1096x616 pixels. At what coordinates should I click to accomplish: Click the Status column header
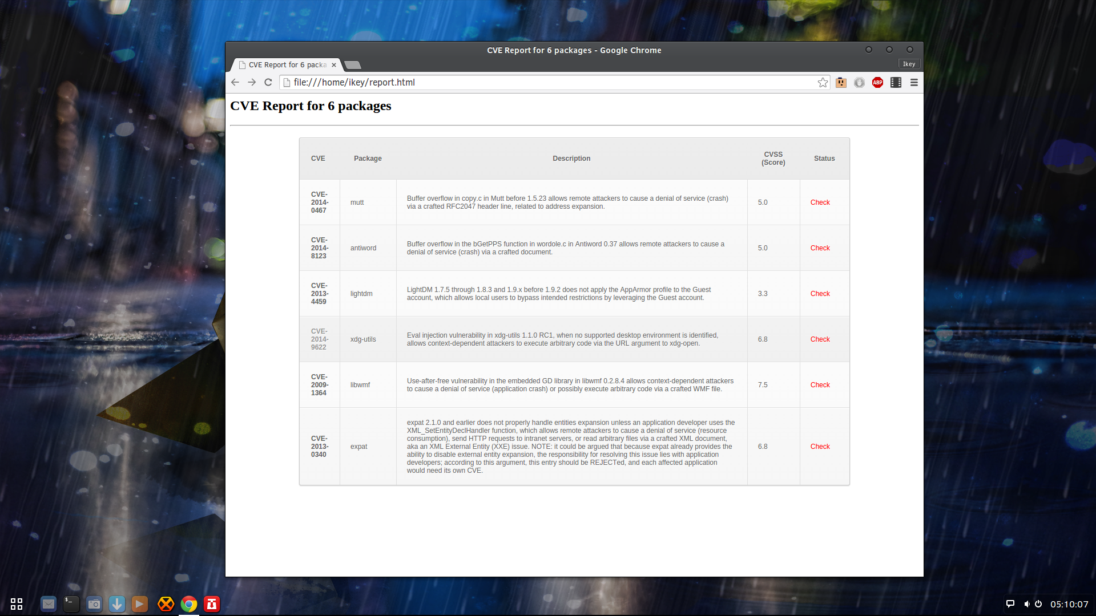click(824, 159)
